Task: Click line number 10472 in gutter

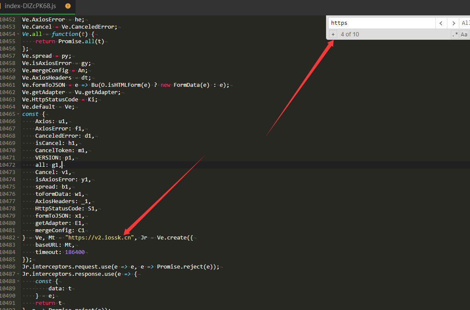Action: (9, 165)
